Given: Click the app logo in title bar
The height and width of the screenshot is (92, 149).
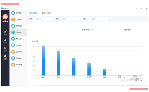Looking at the screenshot, I should (2, 8).
